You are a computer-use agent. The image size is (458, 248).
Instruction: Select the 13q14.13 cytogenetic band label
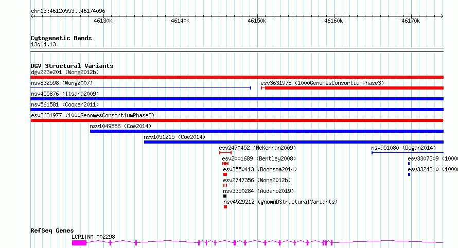[x=44, y=44]
